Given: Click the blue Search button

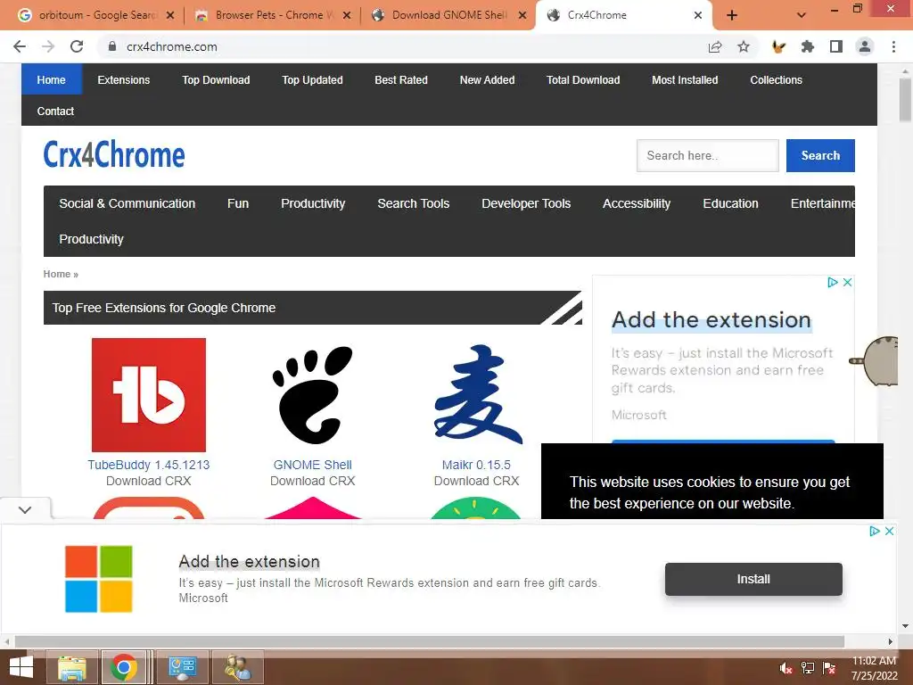Looking at the screenshot, I should (820, 155).
